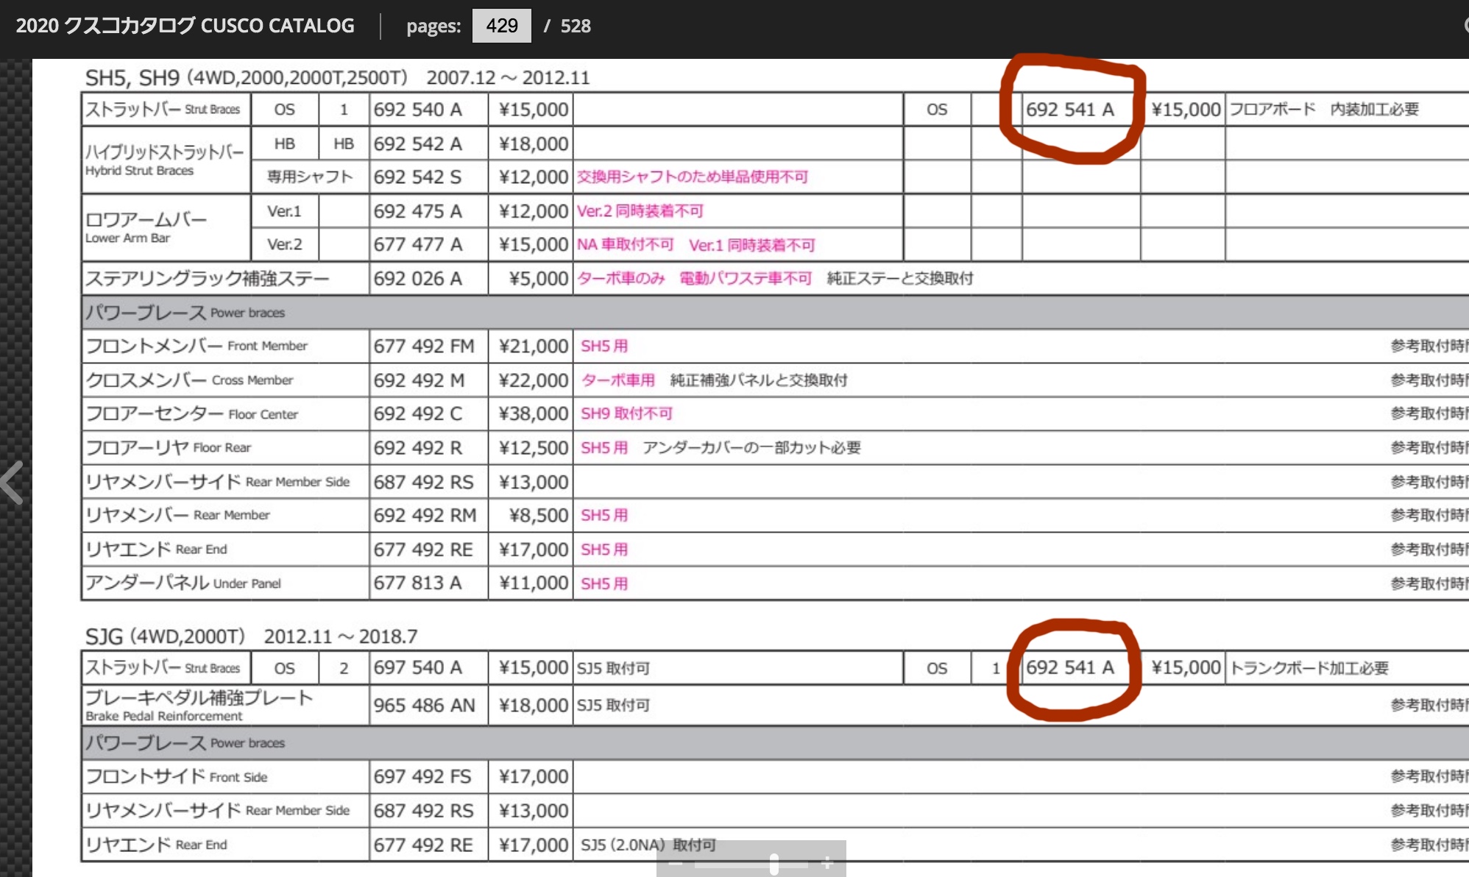Click the note '純正ステーと交換取付'
Viewport: 1469px width, 877px height.
coord(900,279)
